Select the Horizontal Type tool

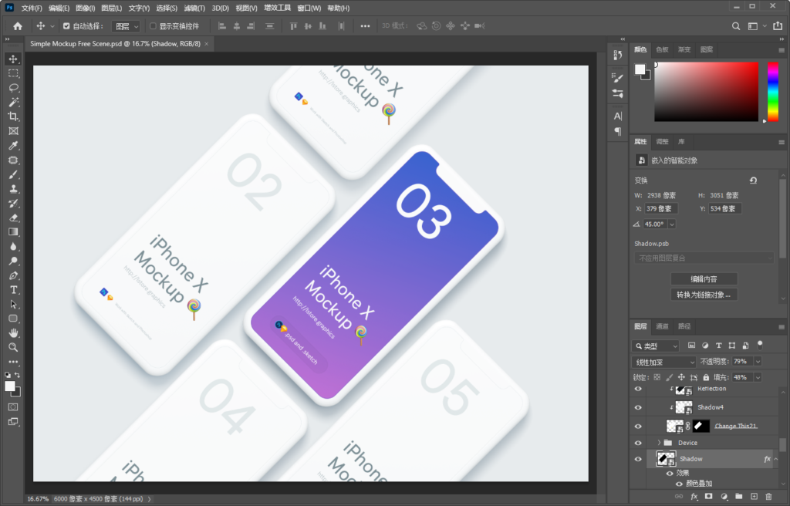13,290
